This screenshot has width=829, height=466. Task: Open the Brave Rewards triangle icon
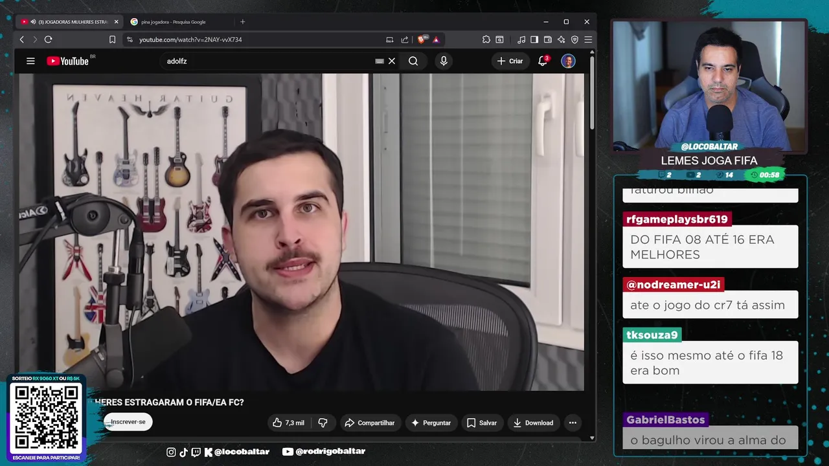tap(436, 39)
